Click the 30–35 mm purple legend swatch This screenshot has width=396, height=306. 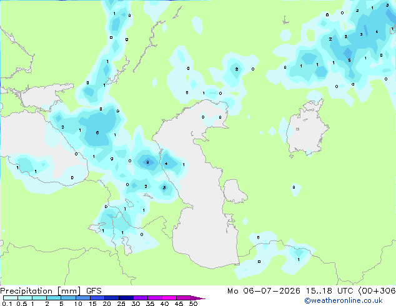pos(140,298)
